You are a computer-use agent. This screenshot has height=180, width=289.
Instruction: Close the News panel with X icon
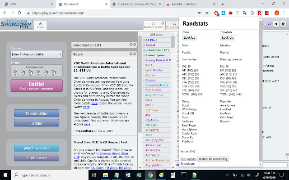(135, 54)
